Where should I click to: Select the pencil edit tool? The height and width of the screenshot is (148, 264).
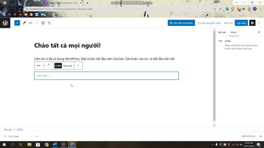(x=24, y=23)
